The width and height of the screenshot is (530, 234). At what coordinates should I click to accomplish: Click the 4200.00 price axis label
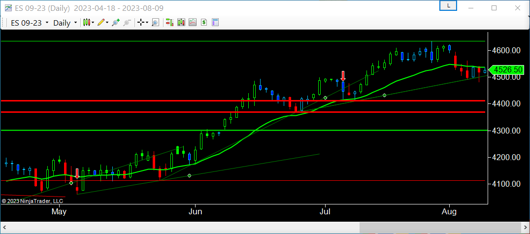[507, 157]
